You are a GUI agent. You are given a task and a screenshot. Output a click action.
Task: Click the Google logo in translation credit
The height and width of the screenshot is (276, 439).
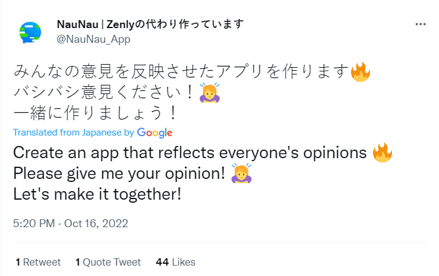point(155,133)
